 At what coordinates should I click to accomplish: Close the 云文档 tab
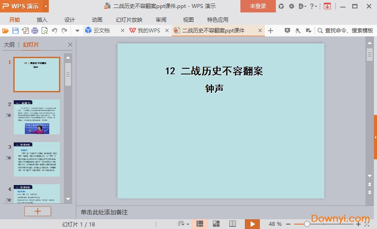coord(122,31)
